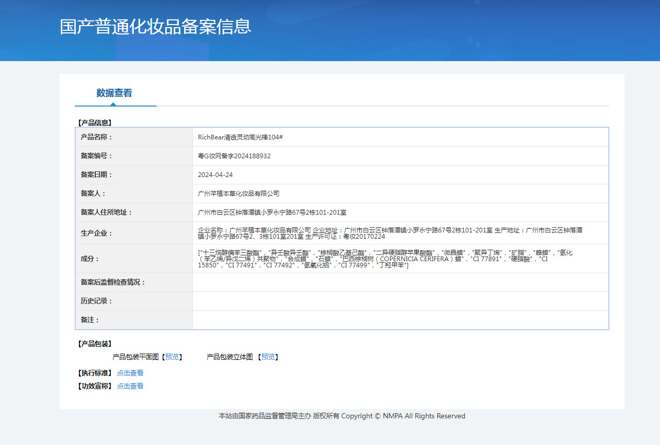This screenshot has height=445, width=660.
Task: Click the 【产品包装】 section heading
Action: [95, 344]
